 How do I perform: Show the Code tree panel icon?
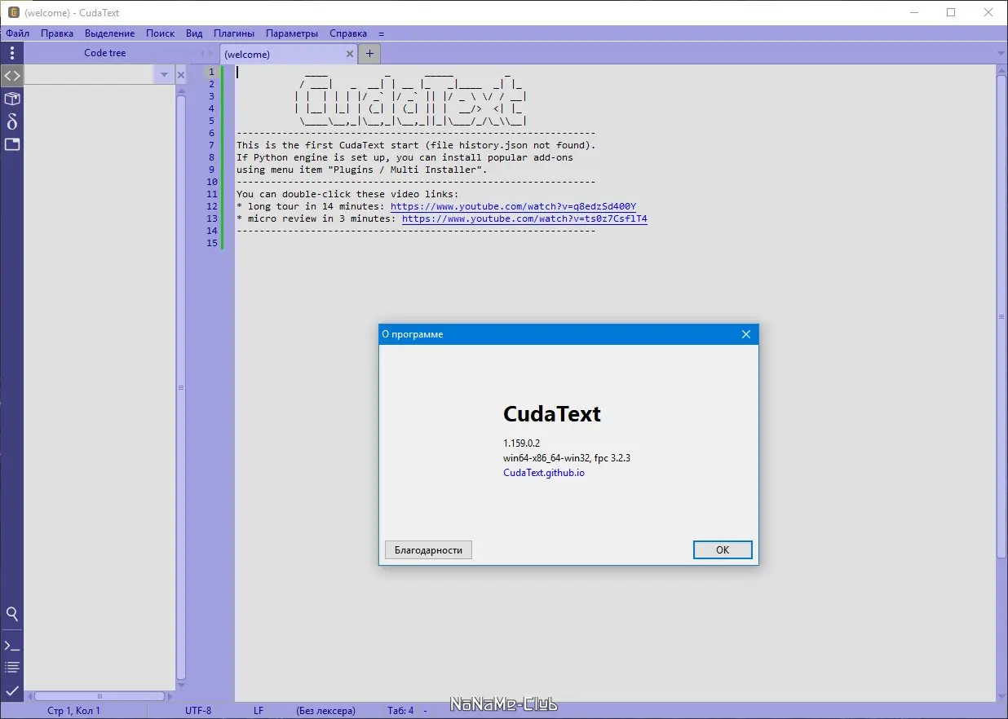[11, 76]
